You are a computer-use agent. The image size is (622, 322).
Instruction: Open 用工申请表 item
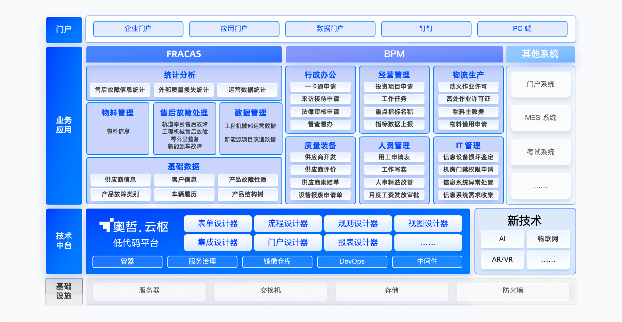click(394, 157)
